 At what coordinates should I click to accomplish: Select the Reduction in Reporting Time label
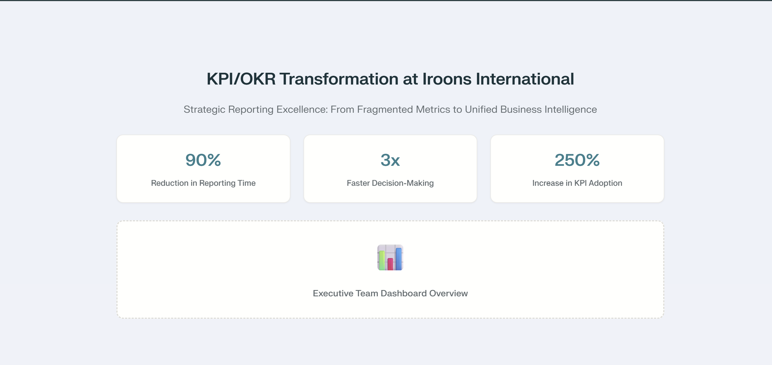203,183
